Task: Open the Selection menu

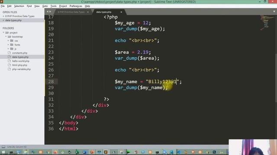Action: 19,6
